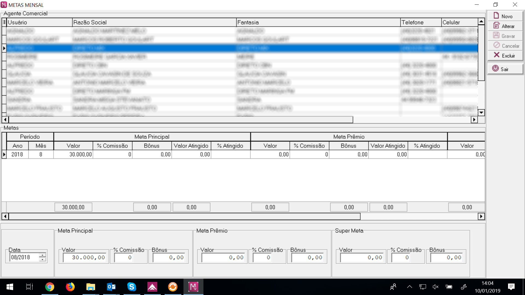Click the Super Meta % Comissão input
Image resolution: width=525 pixels, height=295 pixels.
401,257
